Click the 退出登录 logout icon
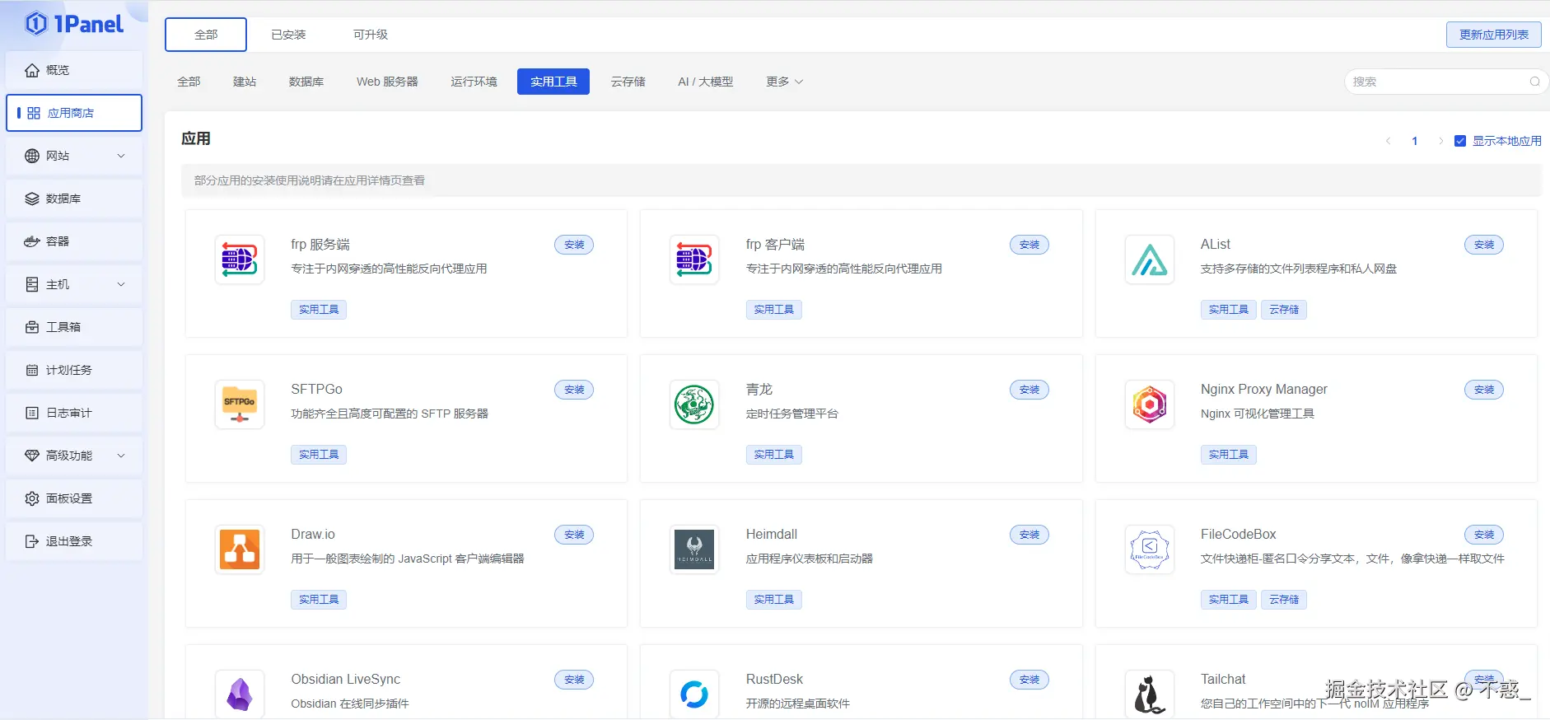1550x720 pixels. [32, 541]
